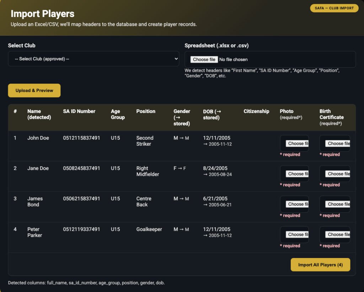Image resolution: width=364 pixels, height=292 pixels.
Task: Open the Select Club dropdown
Action: pyautogui.click(x=93, y=59)
